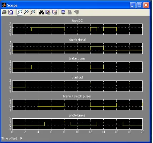Click the 'clutch signal' plot title
The image size is (153, 143).
[x=77, y=40]
